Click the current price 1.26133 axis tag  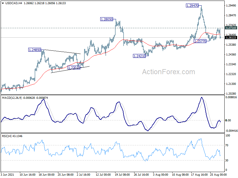pos(231,38)
